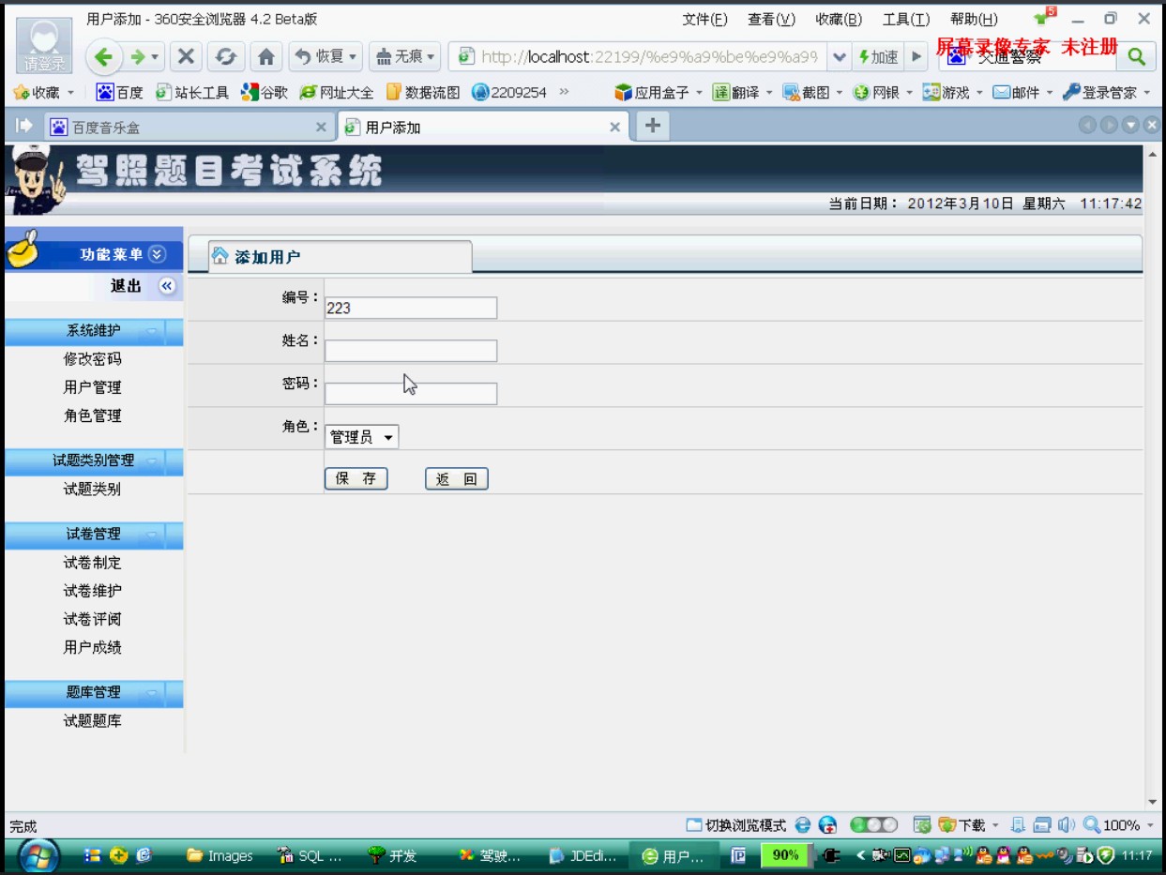The image size is (1166, 875).
Task: Open 试卷维护 in the side menu
Action: pos(92,591)
